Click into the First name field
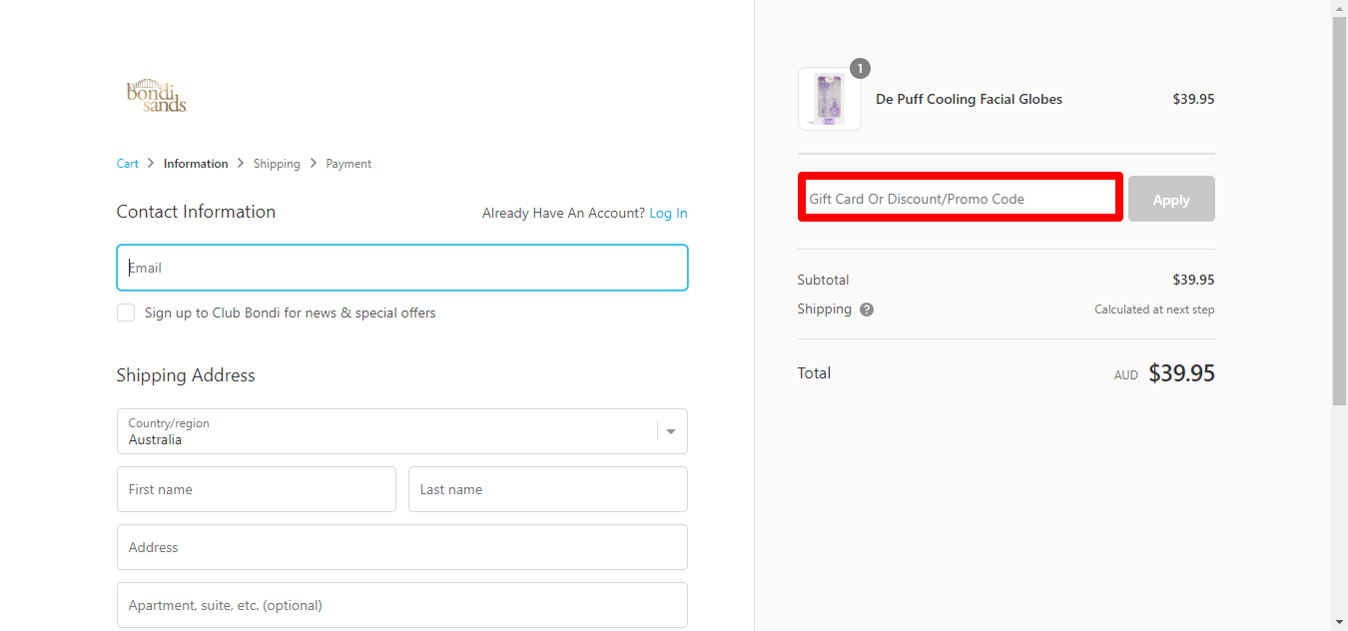Viewport: 1348px width, 631px height. (x=256, y=489)
